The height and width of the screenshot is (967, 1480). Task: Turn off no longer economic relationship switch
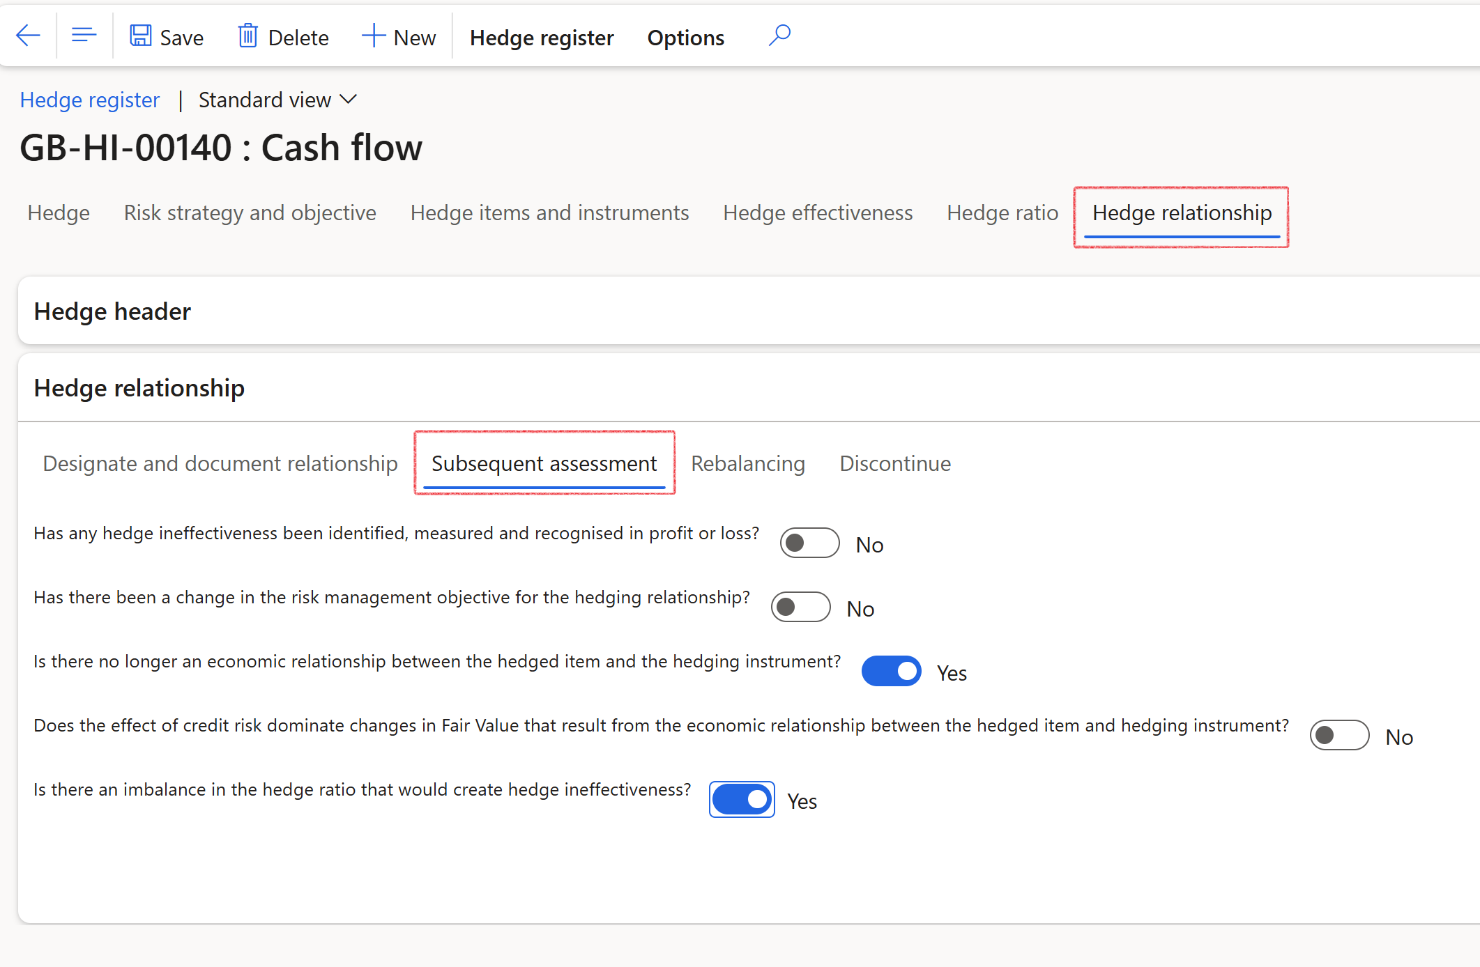tap(891, 672)
